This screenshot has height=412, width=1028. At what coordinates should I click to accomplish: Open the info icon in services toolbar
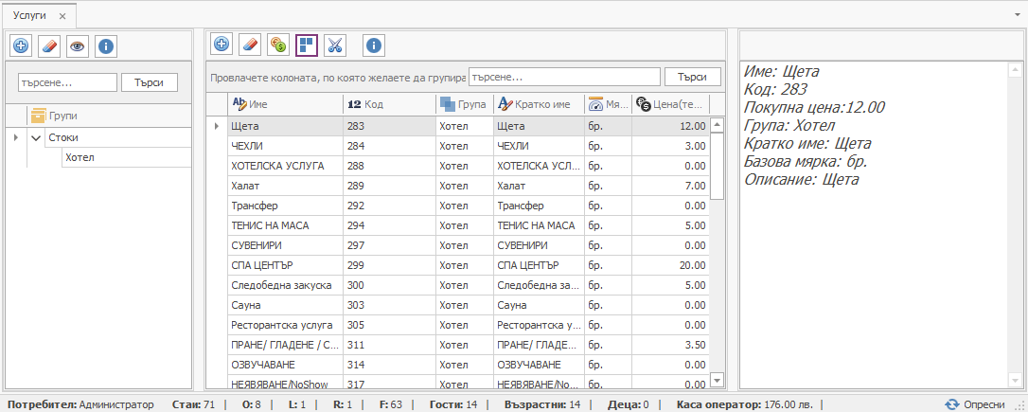pyautogui.click(x=374, y=44)
